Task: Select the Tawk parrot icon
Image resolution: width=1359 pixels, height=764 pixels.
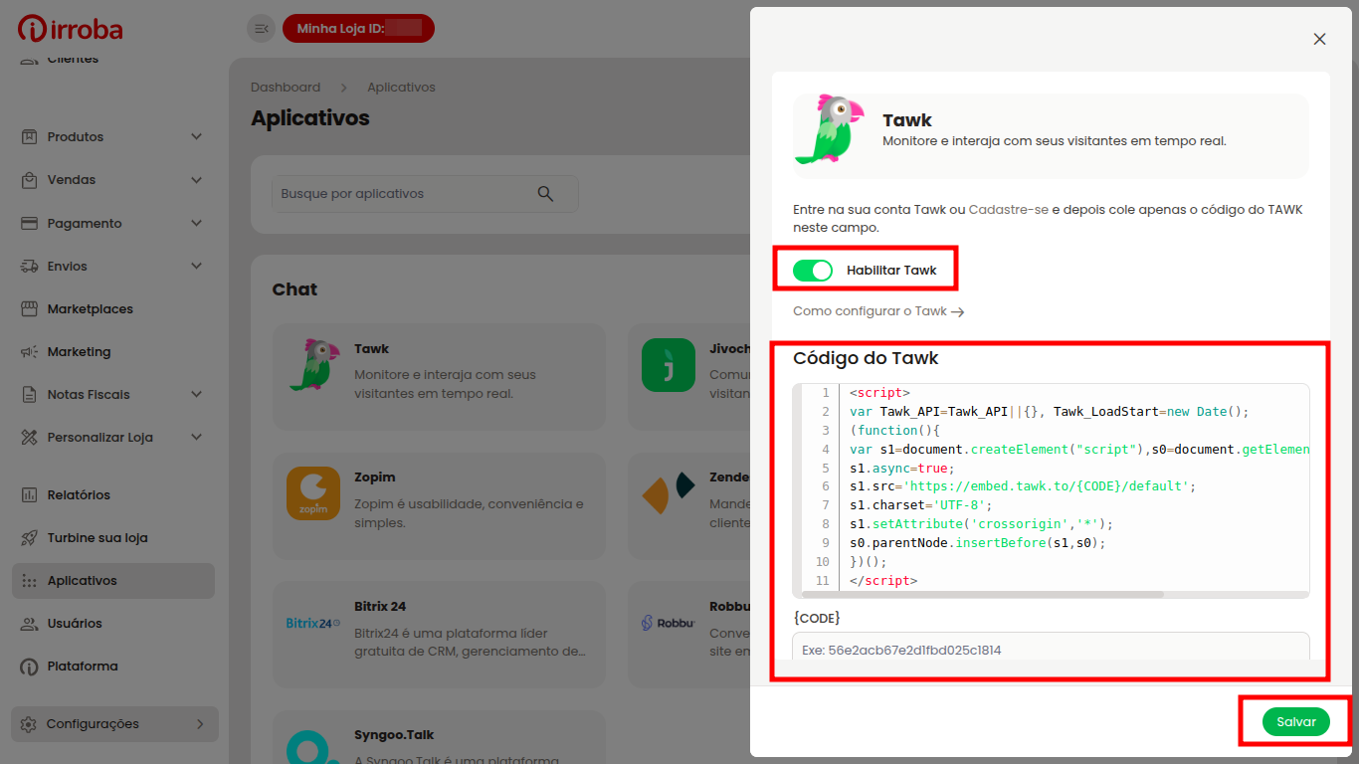Action: point(828,129)
